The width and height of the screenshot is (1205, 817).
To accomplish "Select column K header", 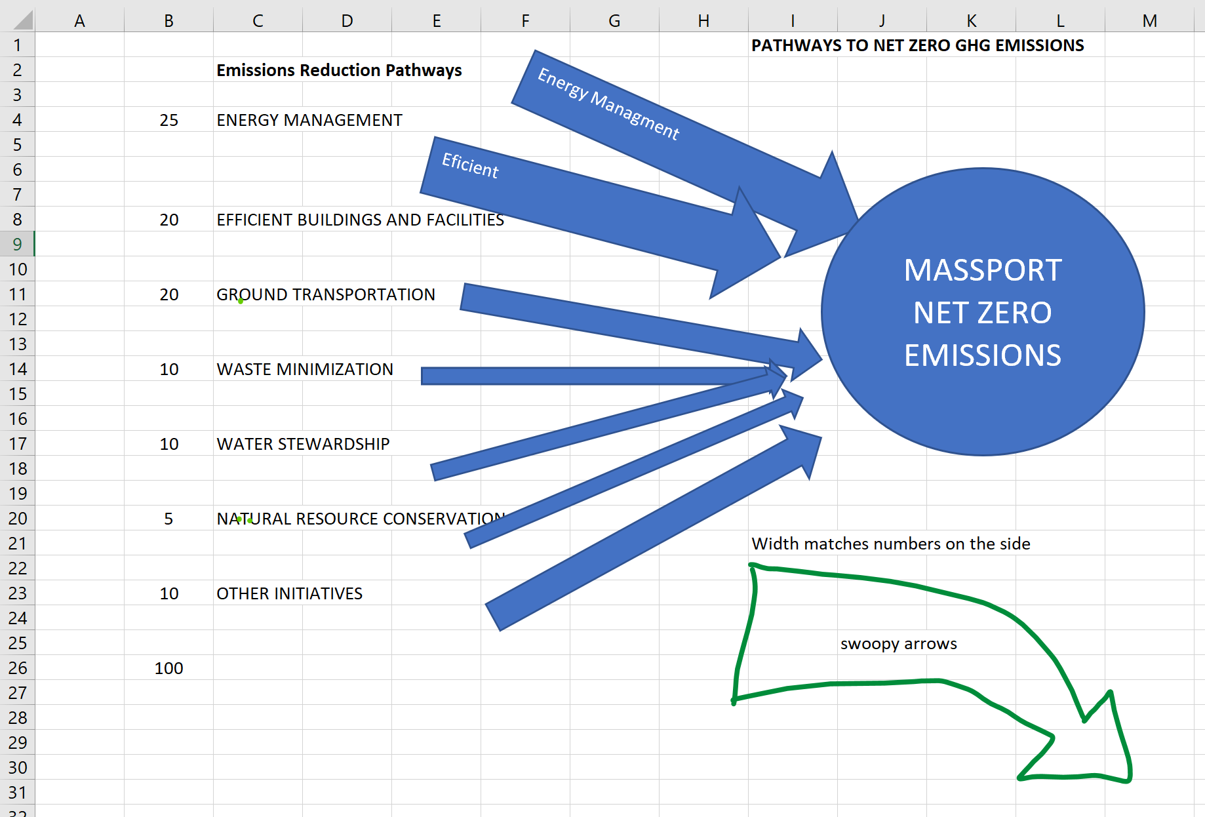I will pyautogui.click(x=971, y=21).
